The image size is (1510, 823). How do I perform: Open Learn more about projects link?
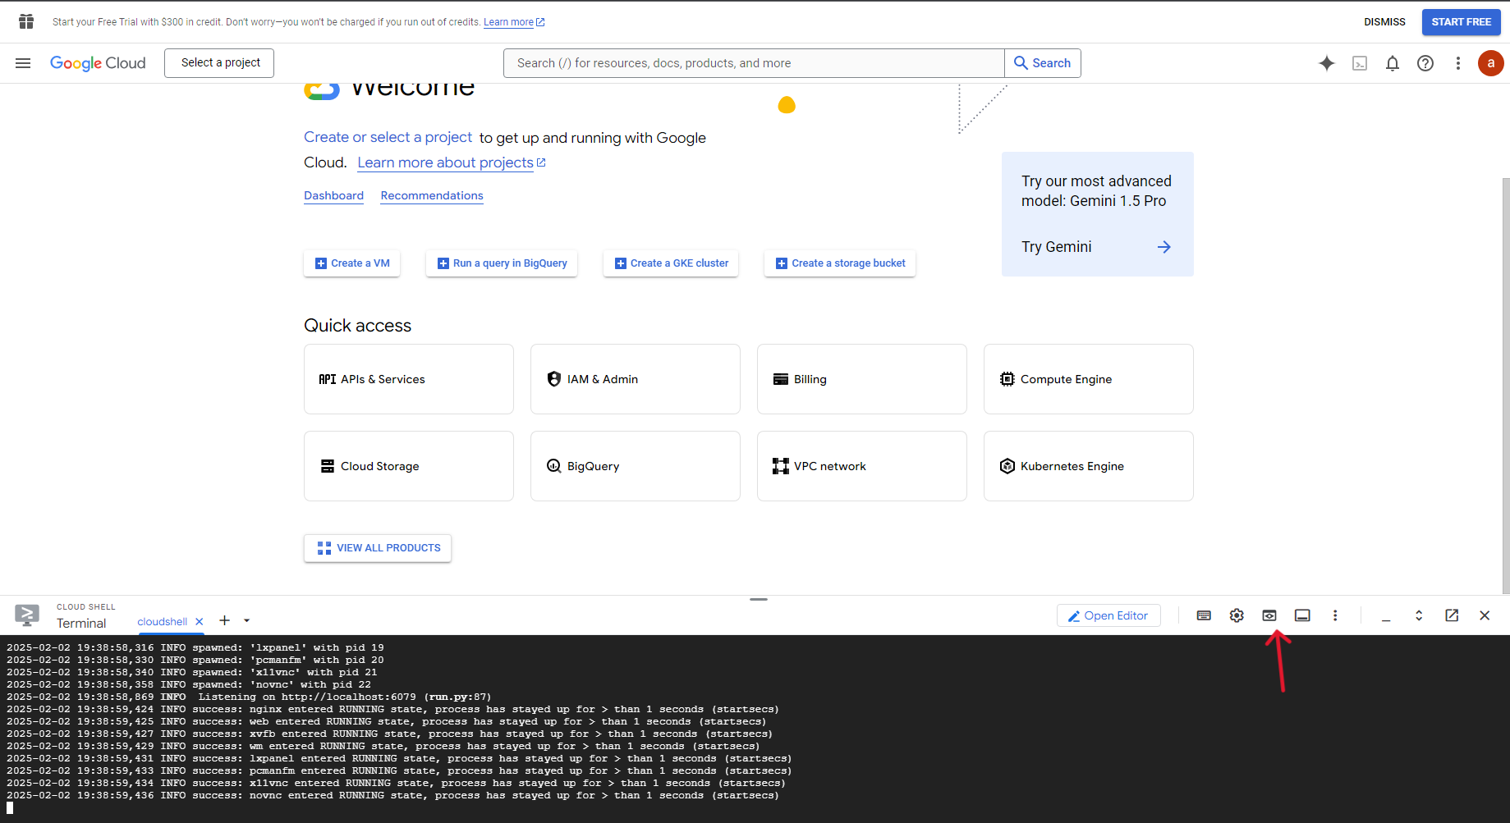(x=452, y=162)
